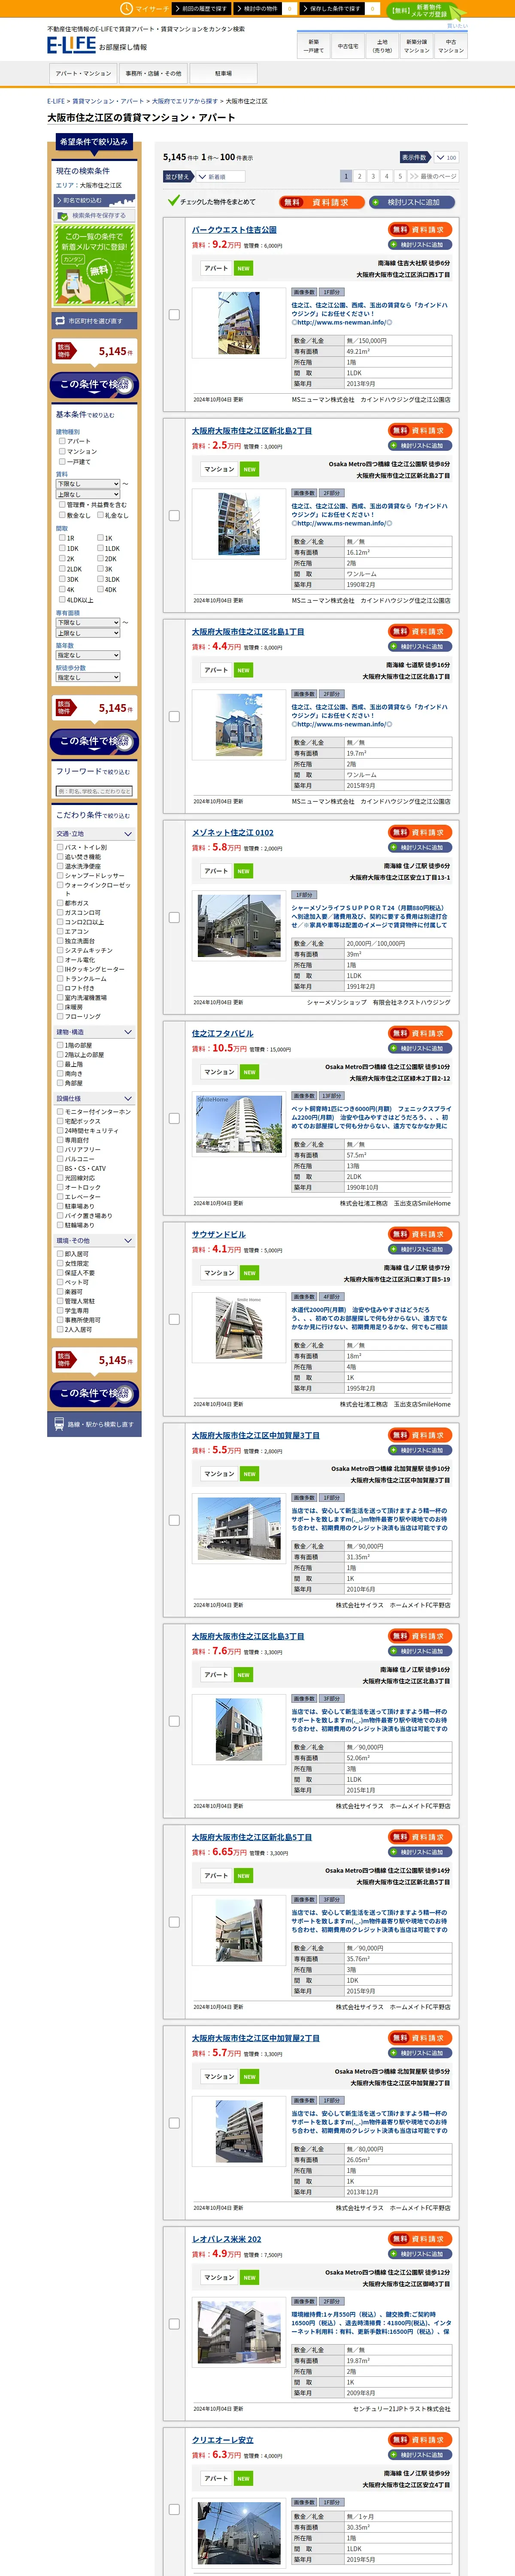Open photo thumbnail of 住之江フタバビル
The image size is (515, 2576).
(239, 1125)
